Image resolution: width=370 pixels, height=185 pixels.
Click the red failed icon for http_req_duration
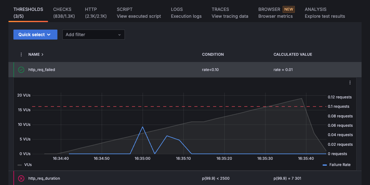pos(21,178)
